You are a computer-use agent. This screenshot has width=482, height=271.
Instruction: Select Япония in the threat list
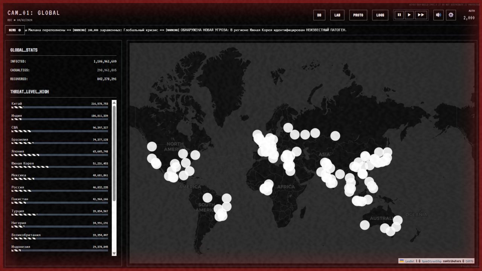tap(60, 153)
